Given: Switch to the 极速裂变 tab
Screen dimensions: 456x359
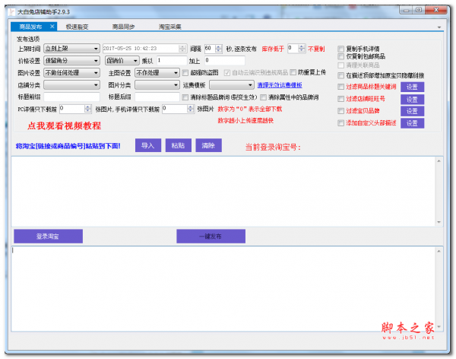Looking at the screenshot, I should click(76, 27).
